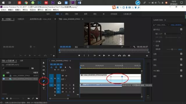Image resolution: width=186 pixels, height=104 pixels.
Task: Toggle Creative section checkbox in Lumetri Color
Action: (181, 54)
